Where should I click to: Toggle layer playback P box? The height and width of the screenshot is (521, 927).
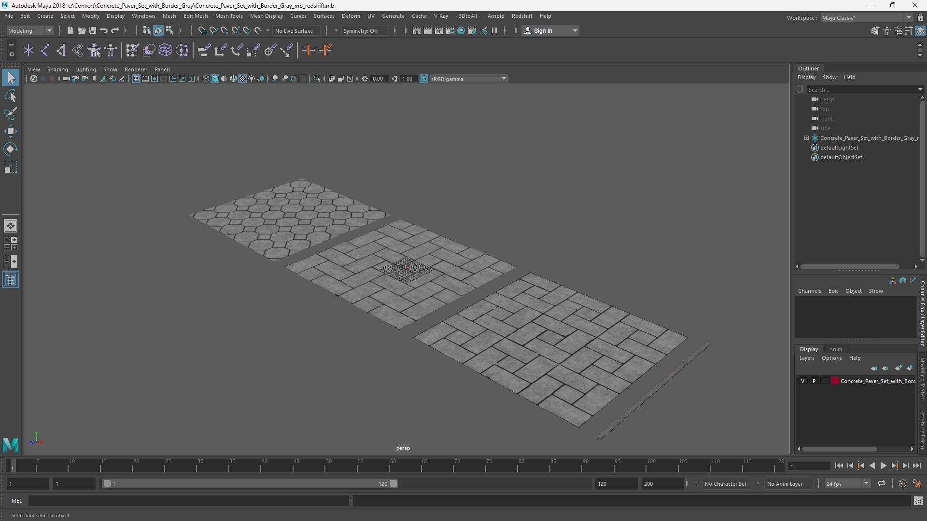tap(814, 381)
